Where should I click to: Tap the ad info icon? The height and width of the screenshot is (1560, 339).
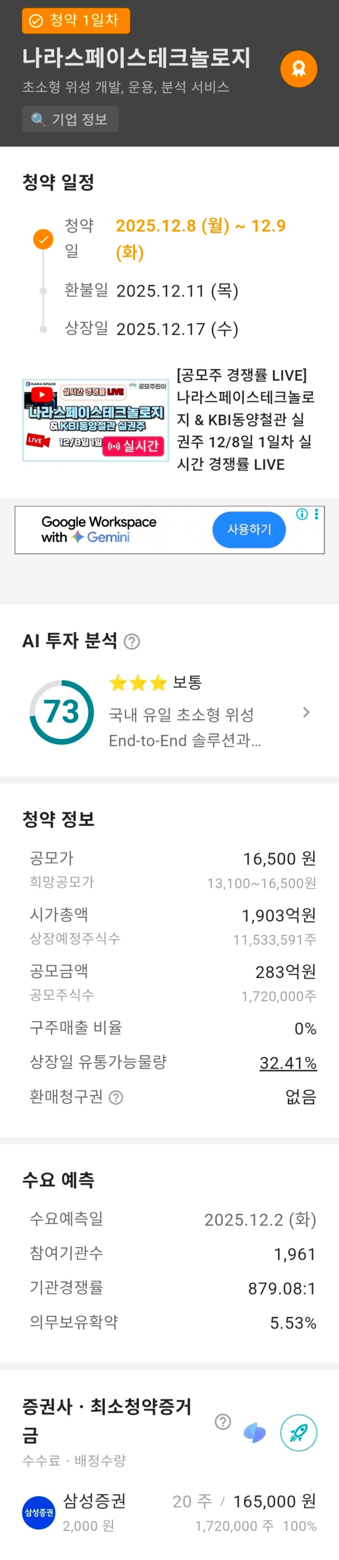(x=301, y=514)
